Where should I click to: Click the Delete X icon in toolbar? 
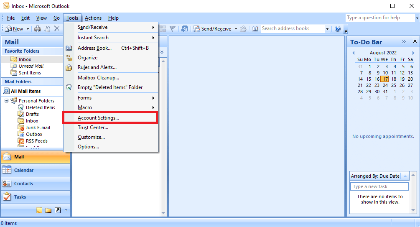click(x=57, y=29)
